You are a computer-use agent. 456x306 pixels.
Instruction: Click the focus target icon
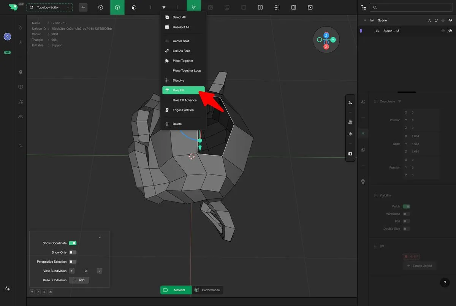coord(350,134)
